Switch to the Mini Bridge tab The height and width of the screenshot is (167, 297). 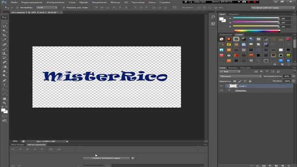[x=18, y=145]
